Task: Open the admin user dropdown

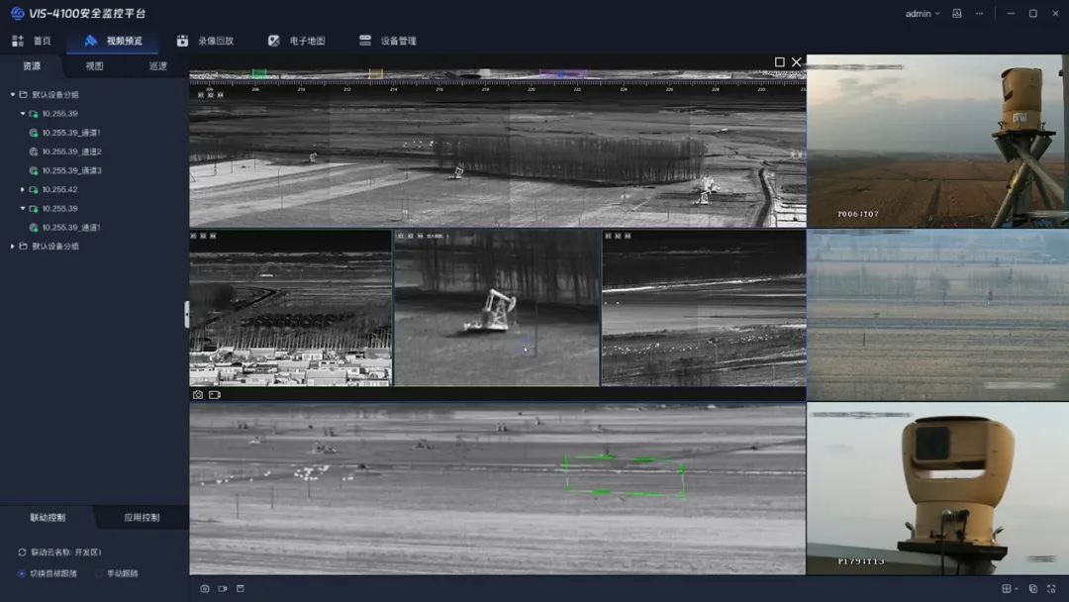Action: tap(923, 14)
